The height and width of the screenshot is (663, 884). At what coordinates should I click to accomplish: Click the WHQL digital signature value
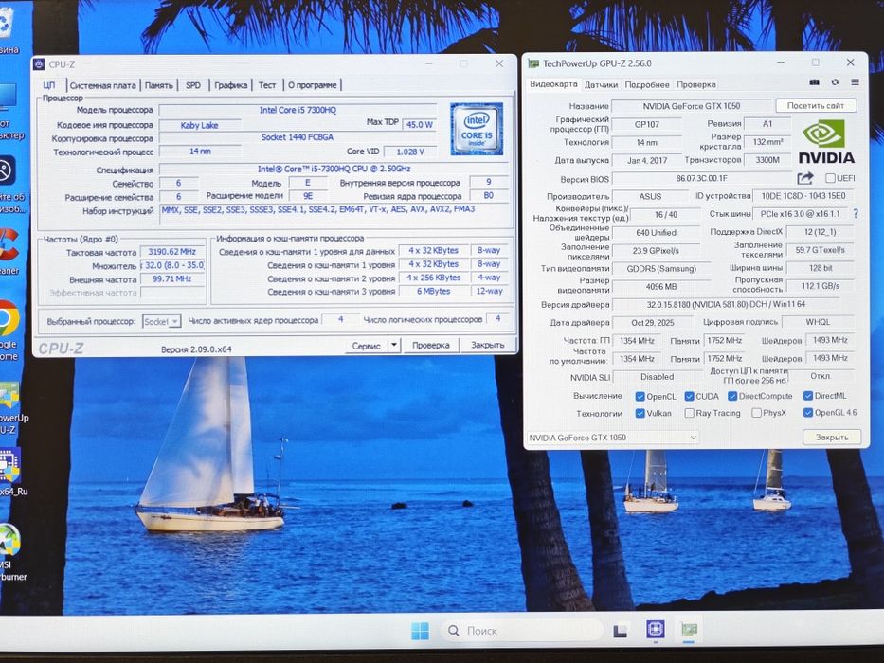(x=818, y=322)
